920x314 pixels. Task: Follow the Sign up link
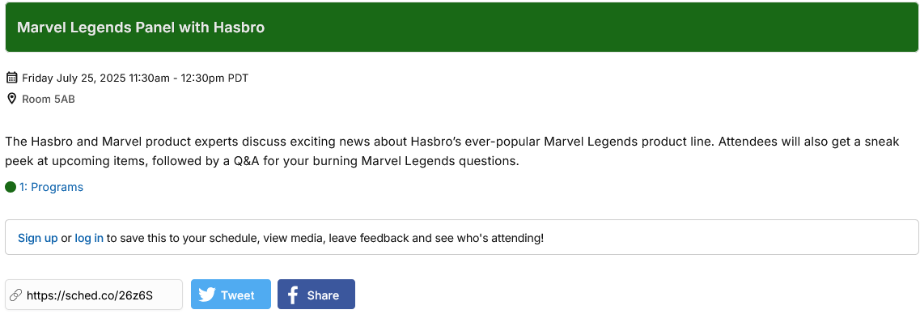[x=37, y=238]
